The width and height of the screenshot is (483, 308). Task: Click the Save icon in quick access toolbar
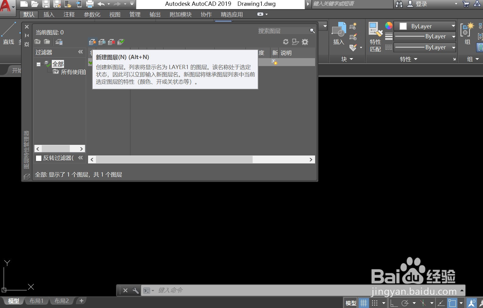[46, 4]
